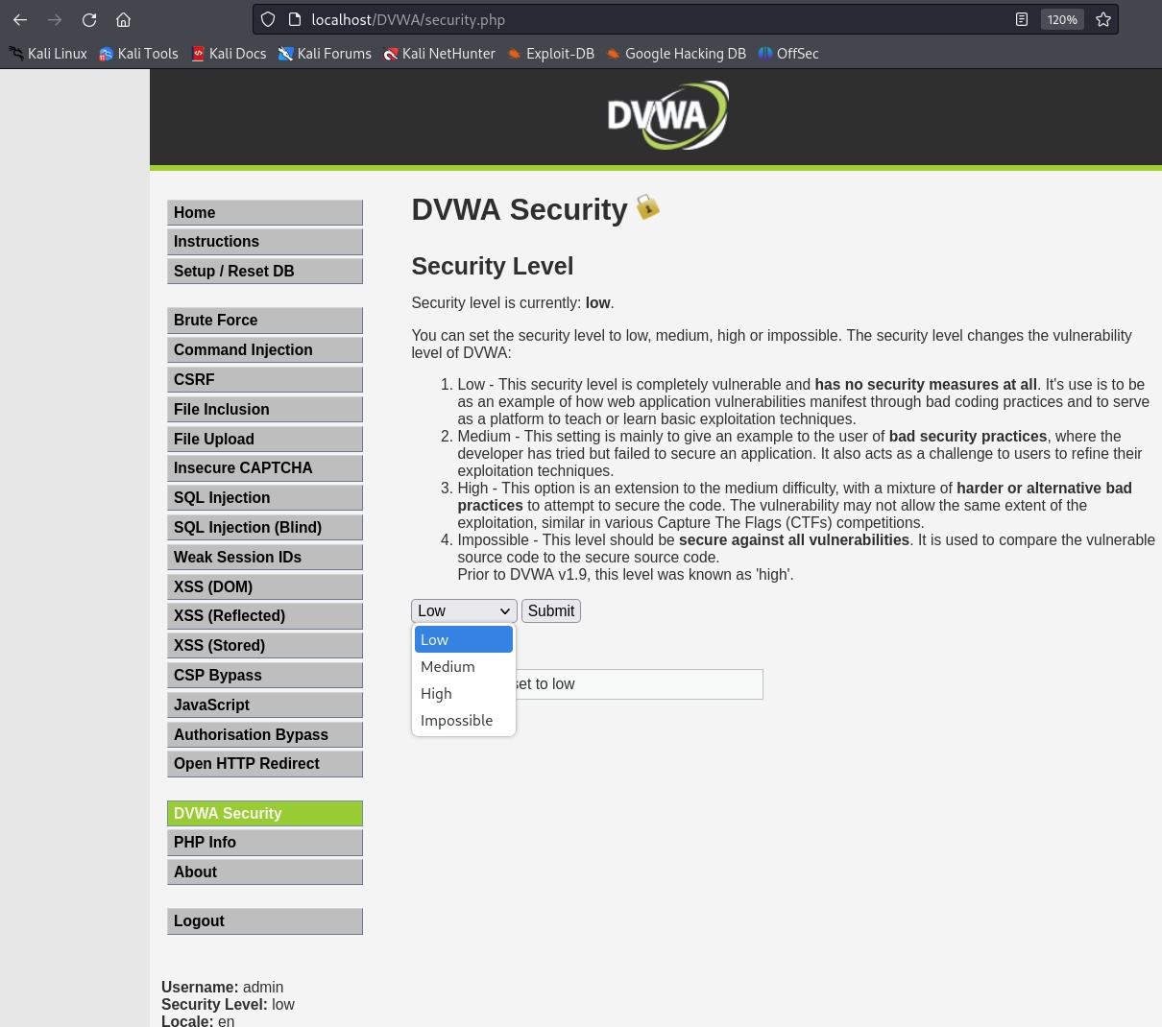
Task: Go to browser home page icon
Action: (123, 19)
